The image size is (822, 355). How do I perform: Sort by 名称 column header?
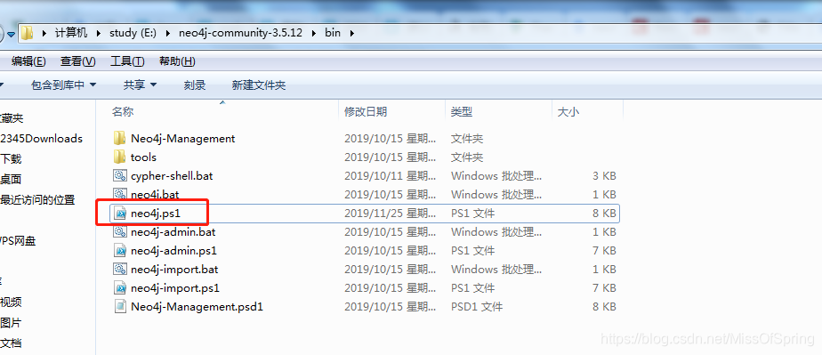click(x=123, y=112)
